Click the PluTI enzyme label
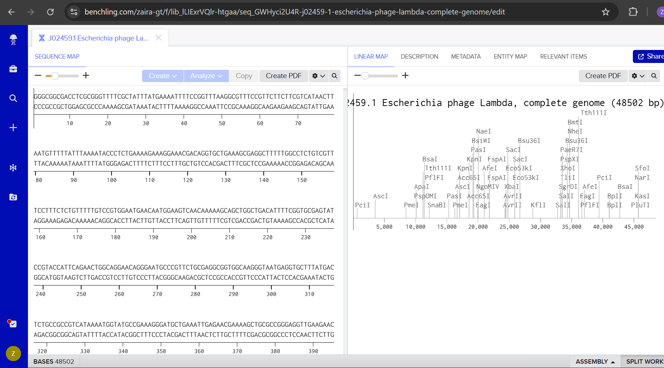 pos(640,205)
